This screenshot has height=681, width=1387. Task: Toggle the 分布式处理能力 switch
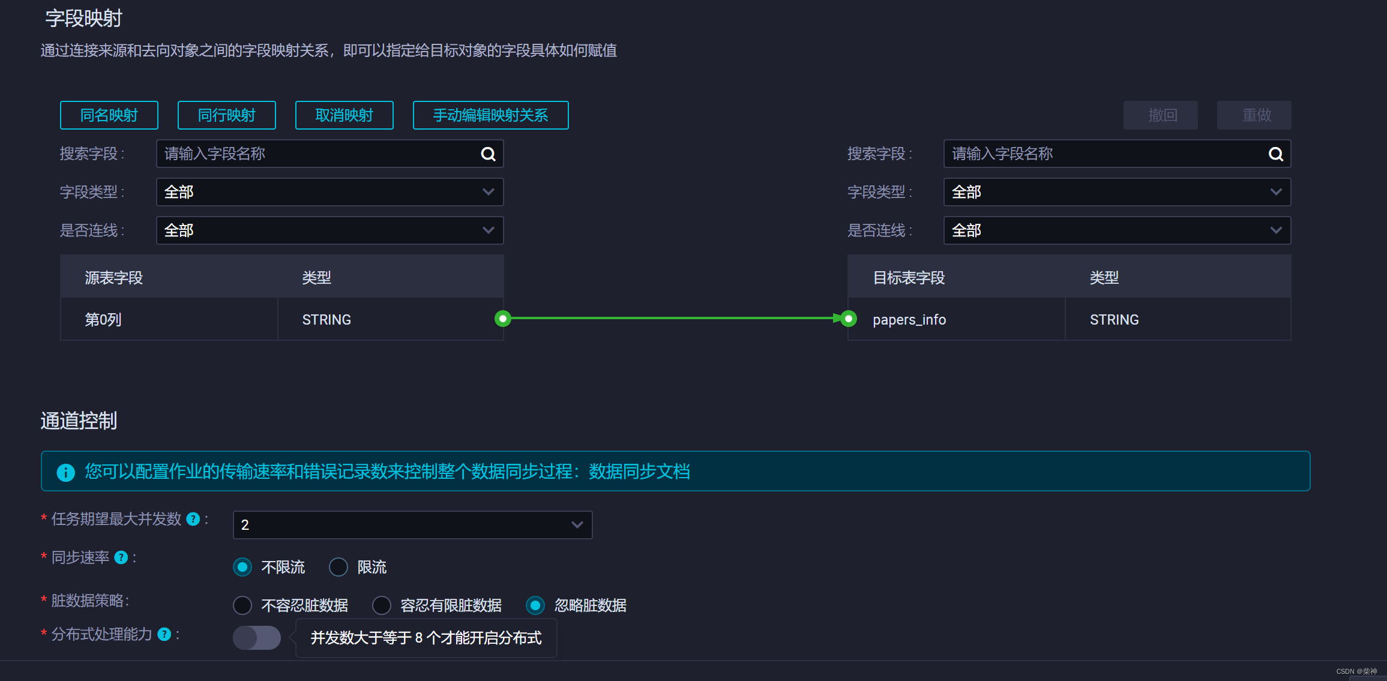click(257, 637)
